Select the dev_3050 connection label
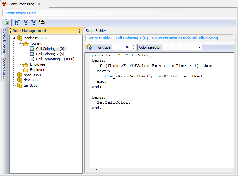 pyautogui.click(x=32, y=80)
